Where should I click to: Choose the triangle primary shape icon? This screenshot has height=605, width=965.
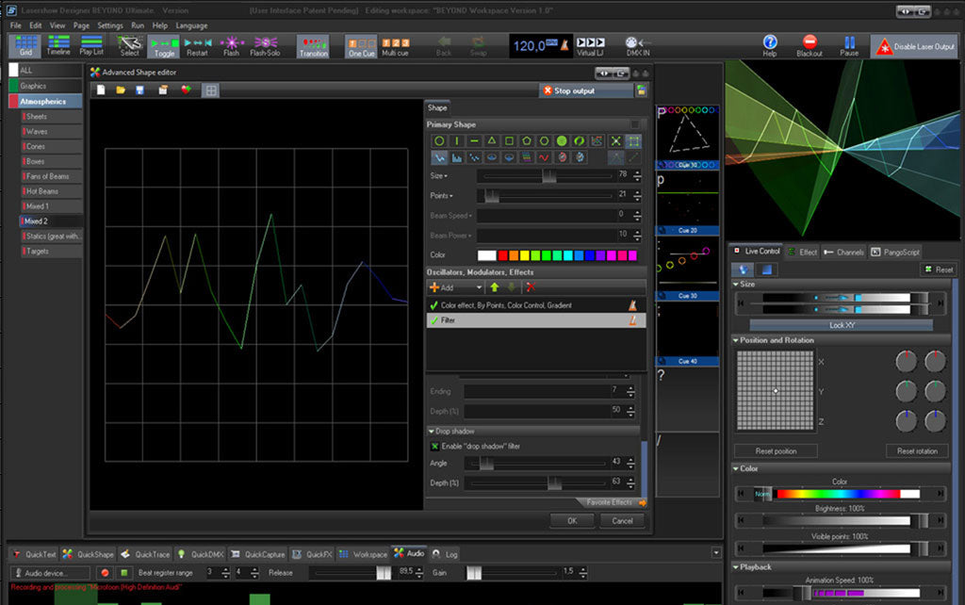[492, 140]
